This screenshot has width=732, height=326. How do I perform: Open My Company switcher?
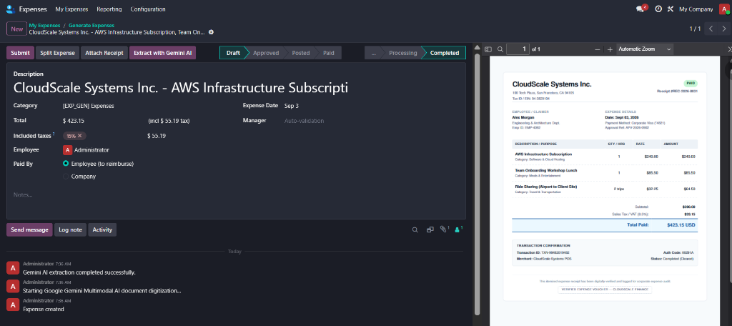696,9
